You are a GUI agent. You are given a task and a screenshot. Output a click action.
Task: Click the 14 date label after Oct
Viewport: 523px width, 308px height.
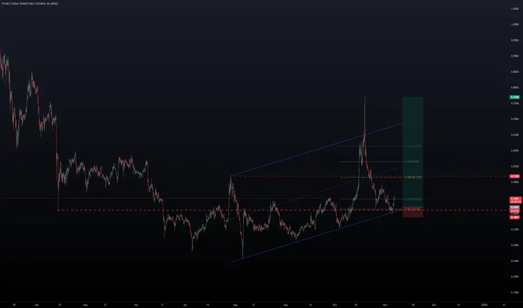[x=356, y=305]
